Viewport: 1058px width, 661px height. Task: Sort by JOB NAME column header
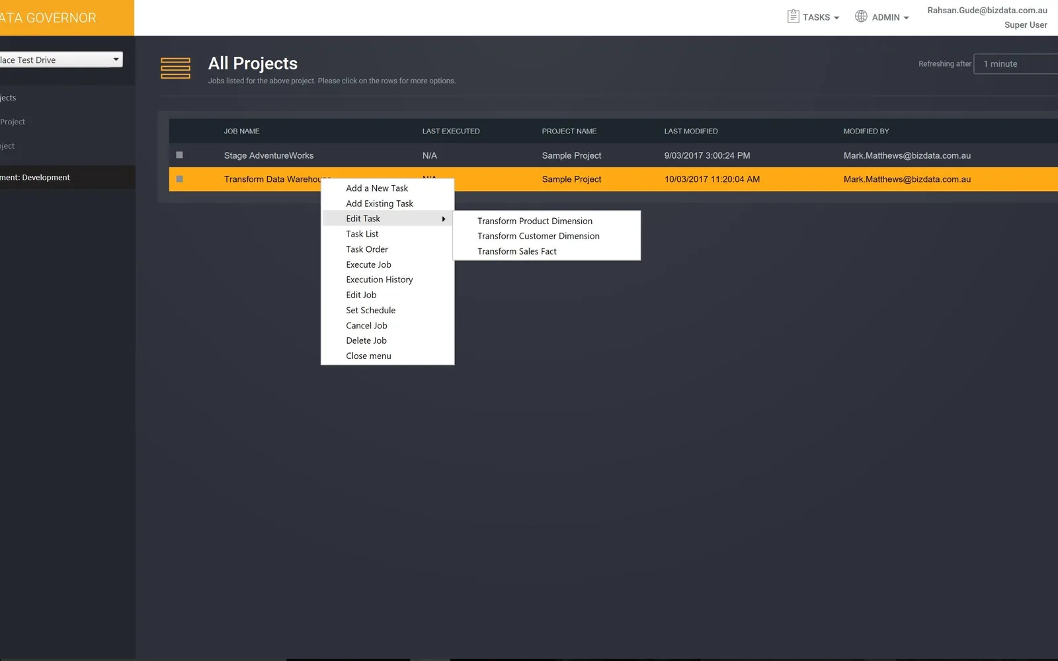click(241, 132)
